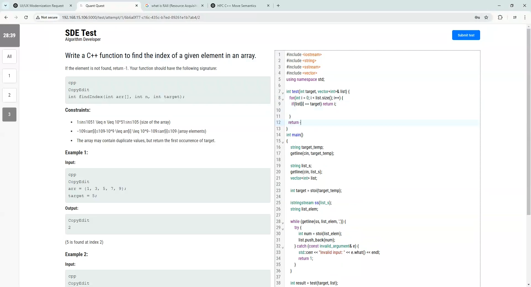Show All questions

[x=9, y=57]
